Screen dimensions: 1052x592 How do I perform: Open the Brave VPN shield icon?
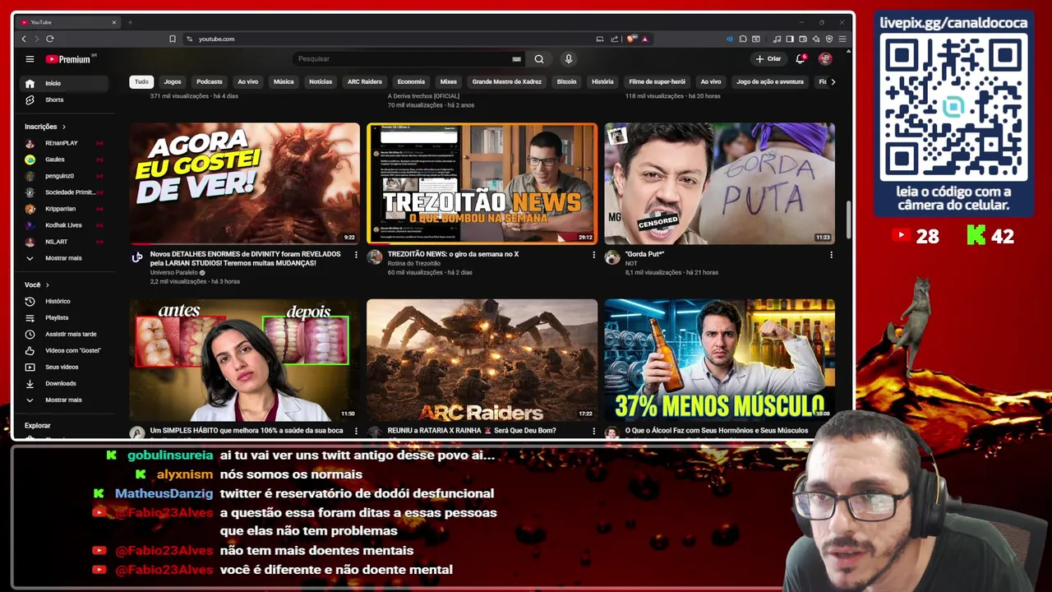(829, 39)
